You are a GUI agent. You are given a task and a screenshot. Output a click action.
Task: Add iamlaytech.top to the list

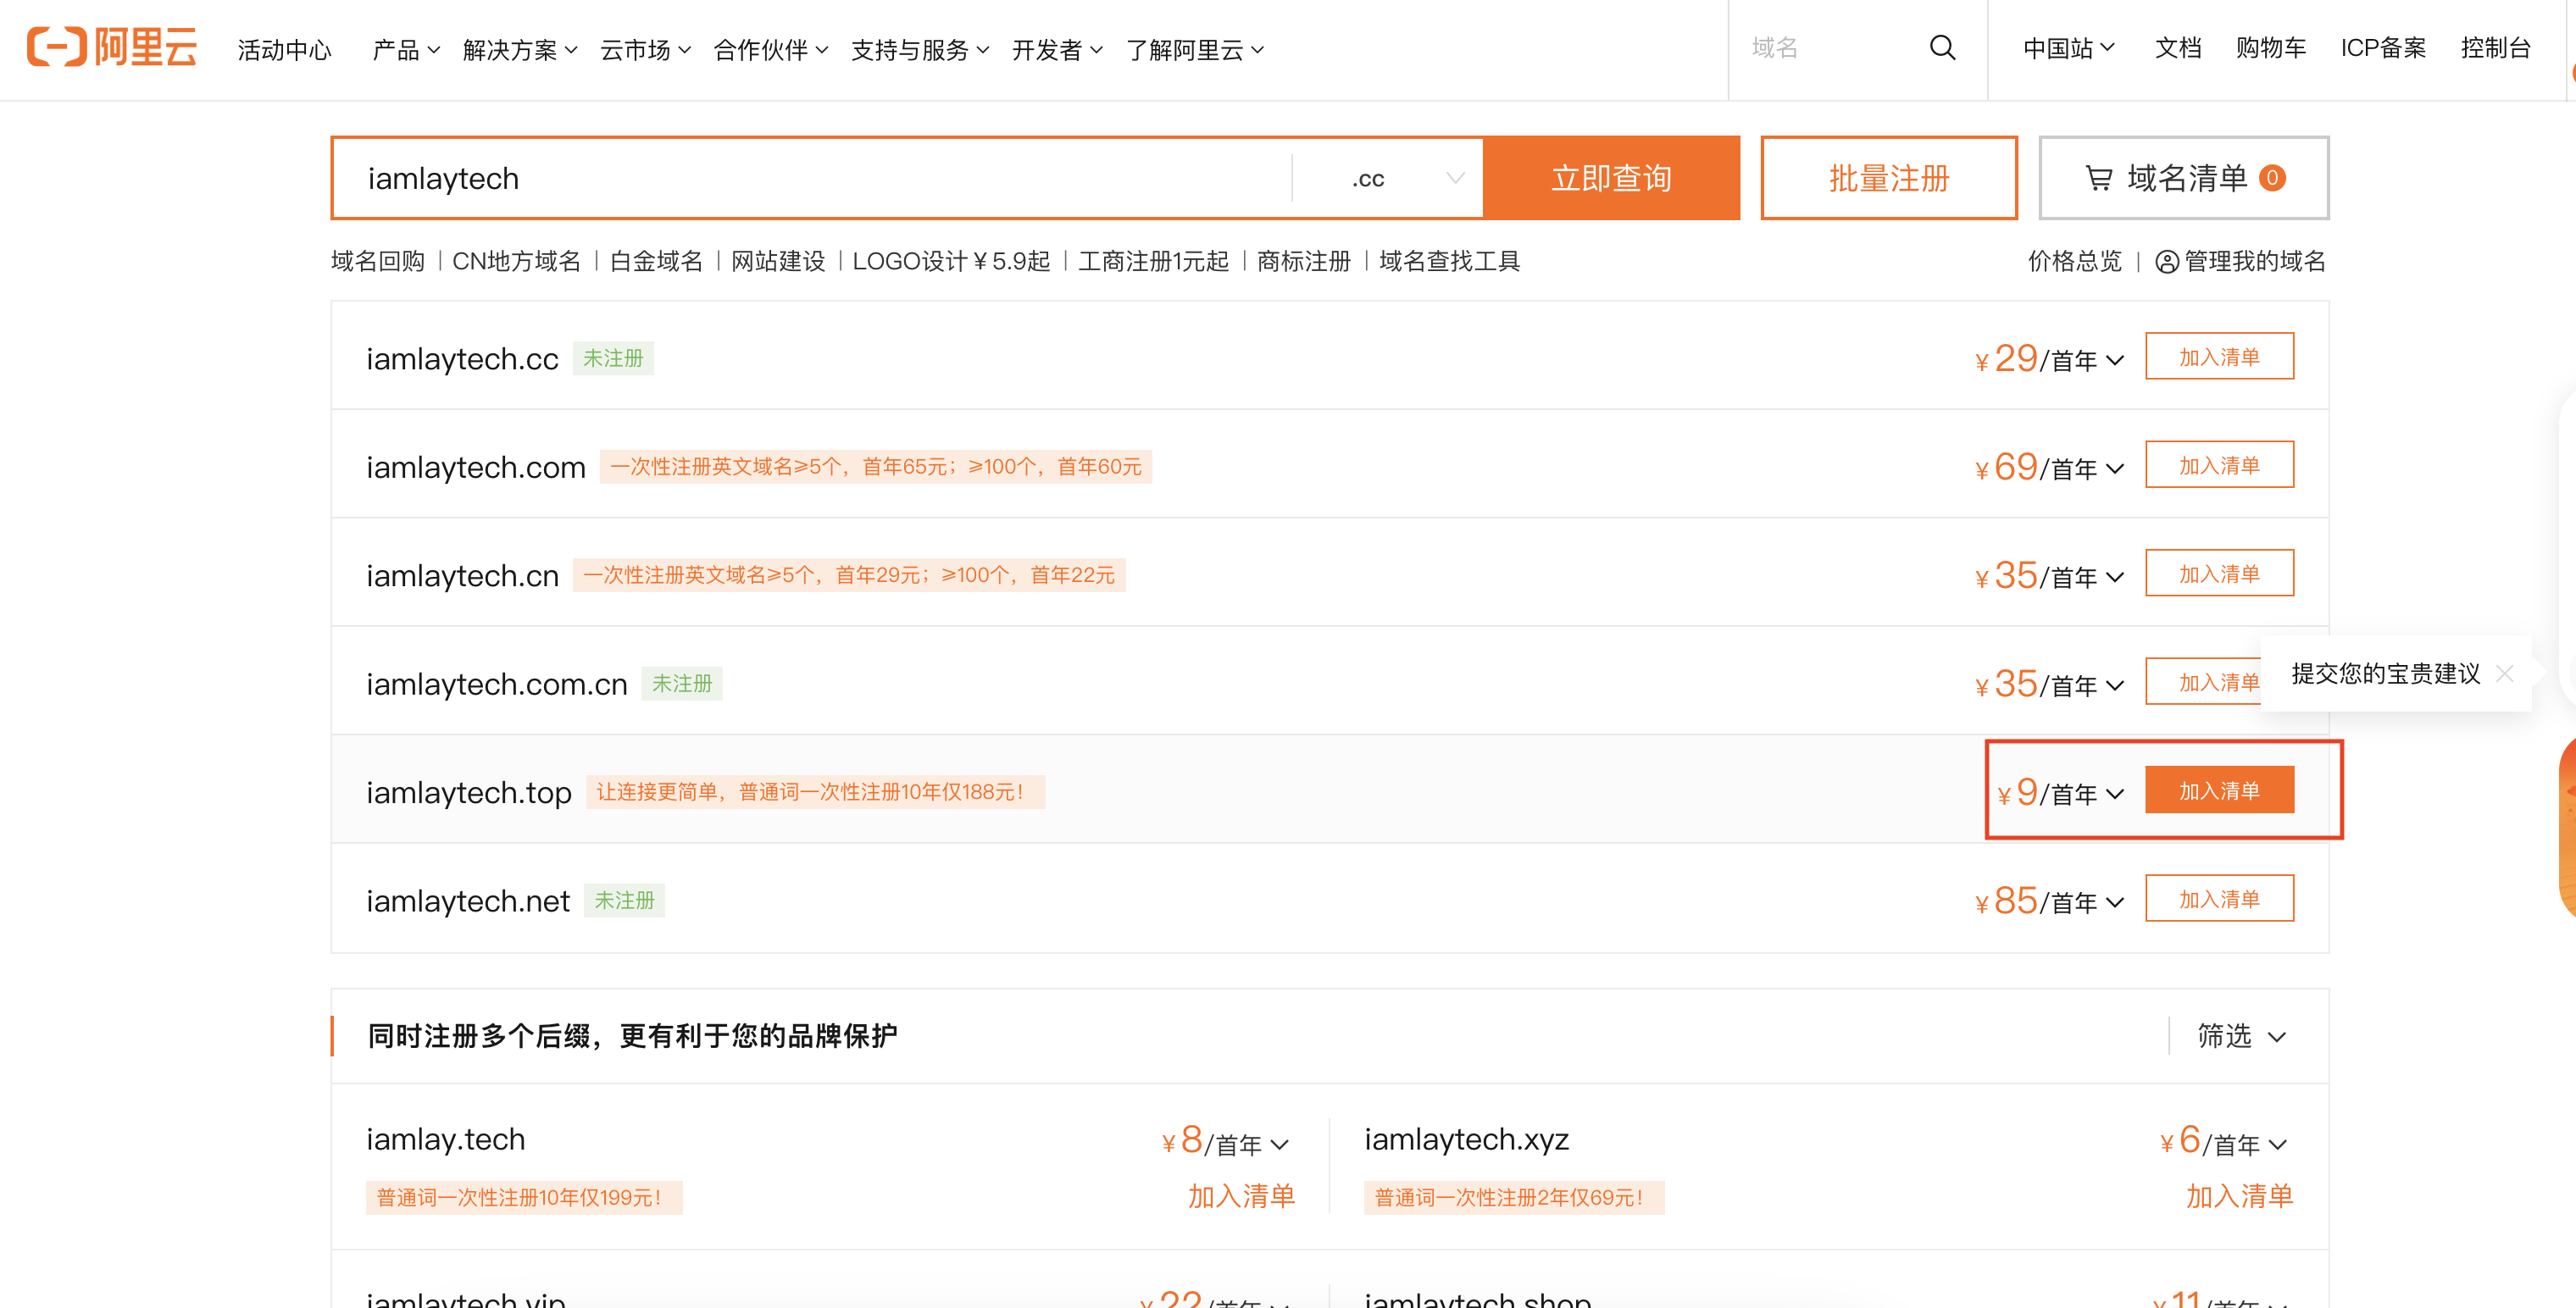(x=2219, y=791)
